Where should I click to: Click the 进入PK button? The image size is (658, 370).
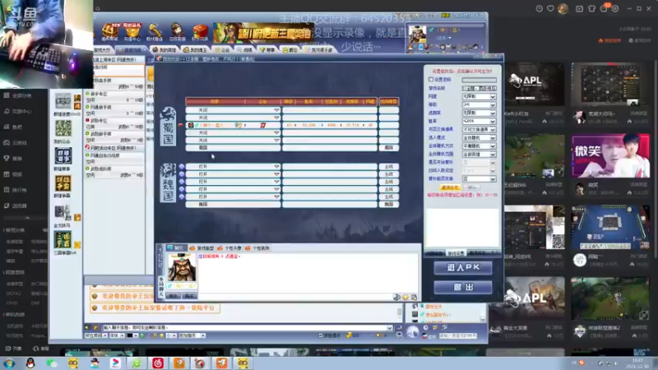click(x=463, y=267)
